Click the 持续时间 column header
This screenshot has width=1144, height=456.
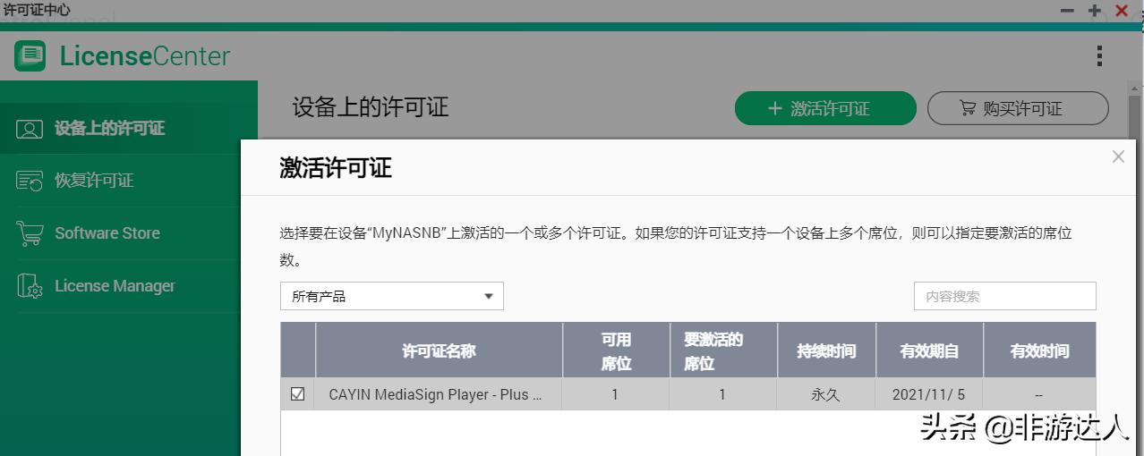(826, 350)
